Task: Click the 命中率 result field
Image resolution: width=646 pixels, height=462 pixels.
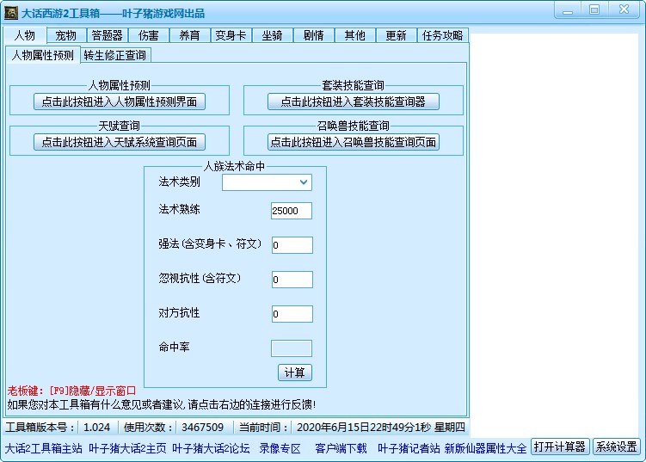Action: click(x=292, y=348)
